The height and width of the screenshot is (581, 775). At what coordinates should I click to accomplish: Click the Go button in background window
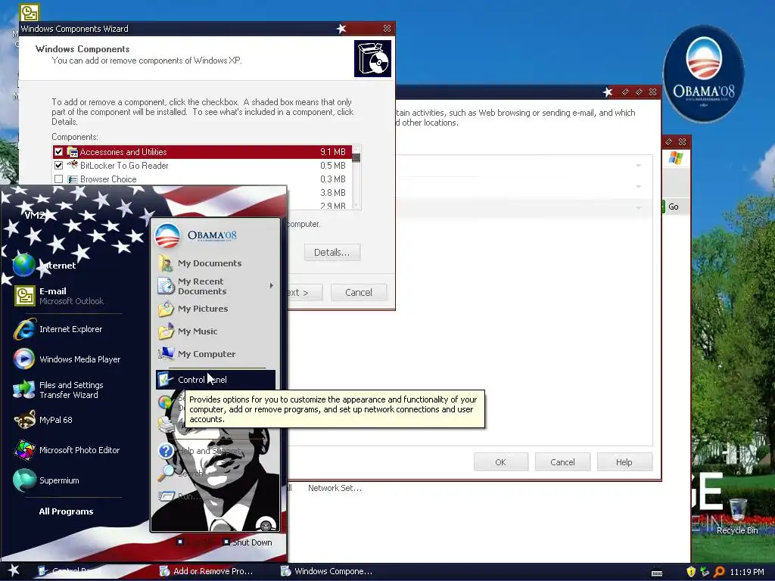(673, 207)
